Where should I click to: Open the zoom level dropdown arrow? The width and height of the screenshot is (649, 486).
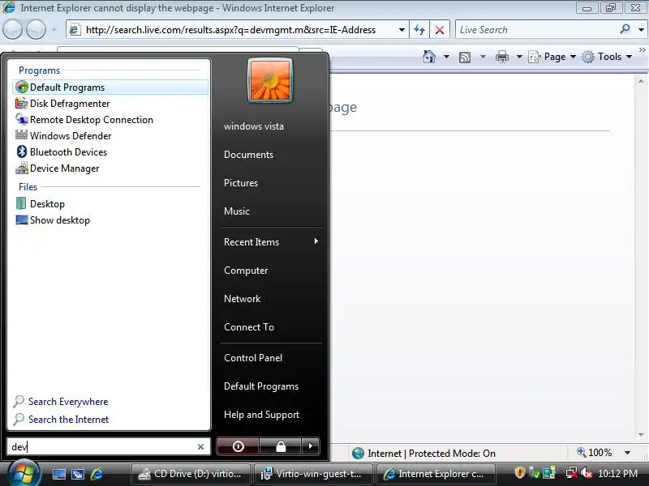coord(627,453)
